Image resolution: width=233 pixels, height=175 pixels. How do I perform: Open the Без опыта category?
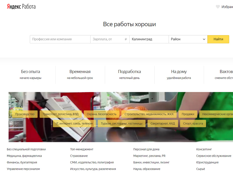coord(31,74)
